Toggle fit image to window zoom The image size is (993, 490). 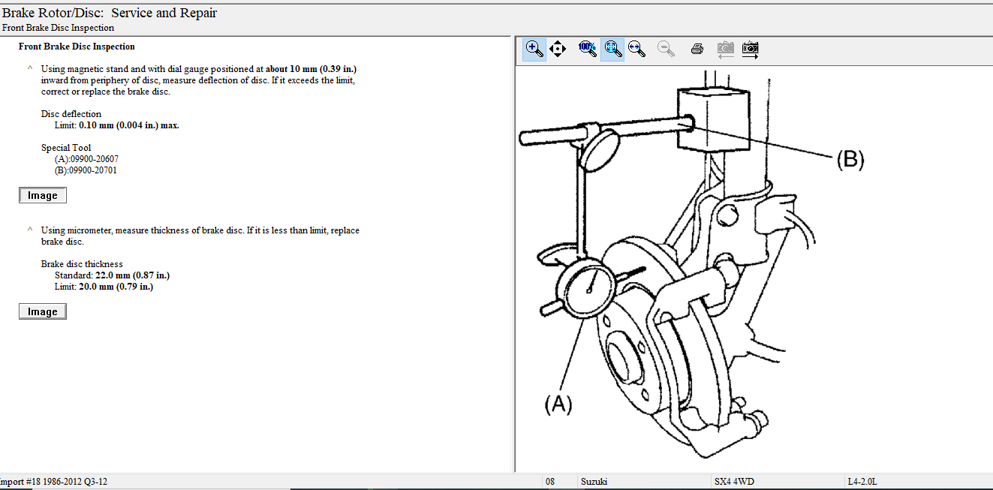coord(612,49)
